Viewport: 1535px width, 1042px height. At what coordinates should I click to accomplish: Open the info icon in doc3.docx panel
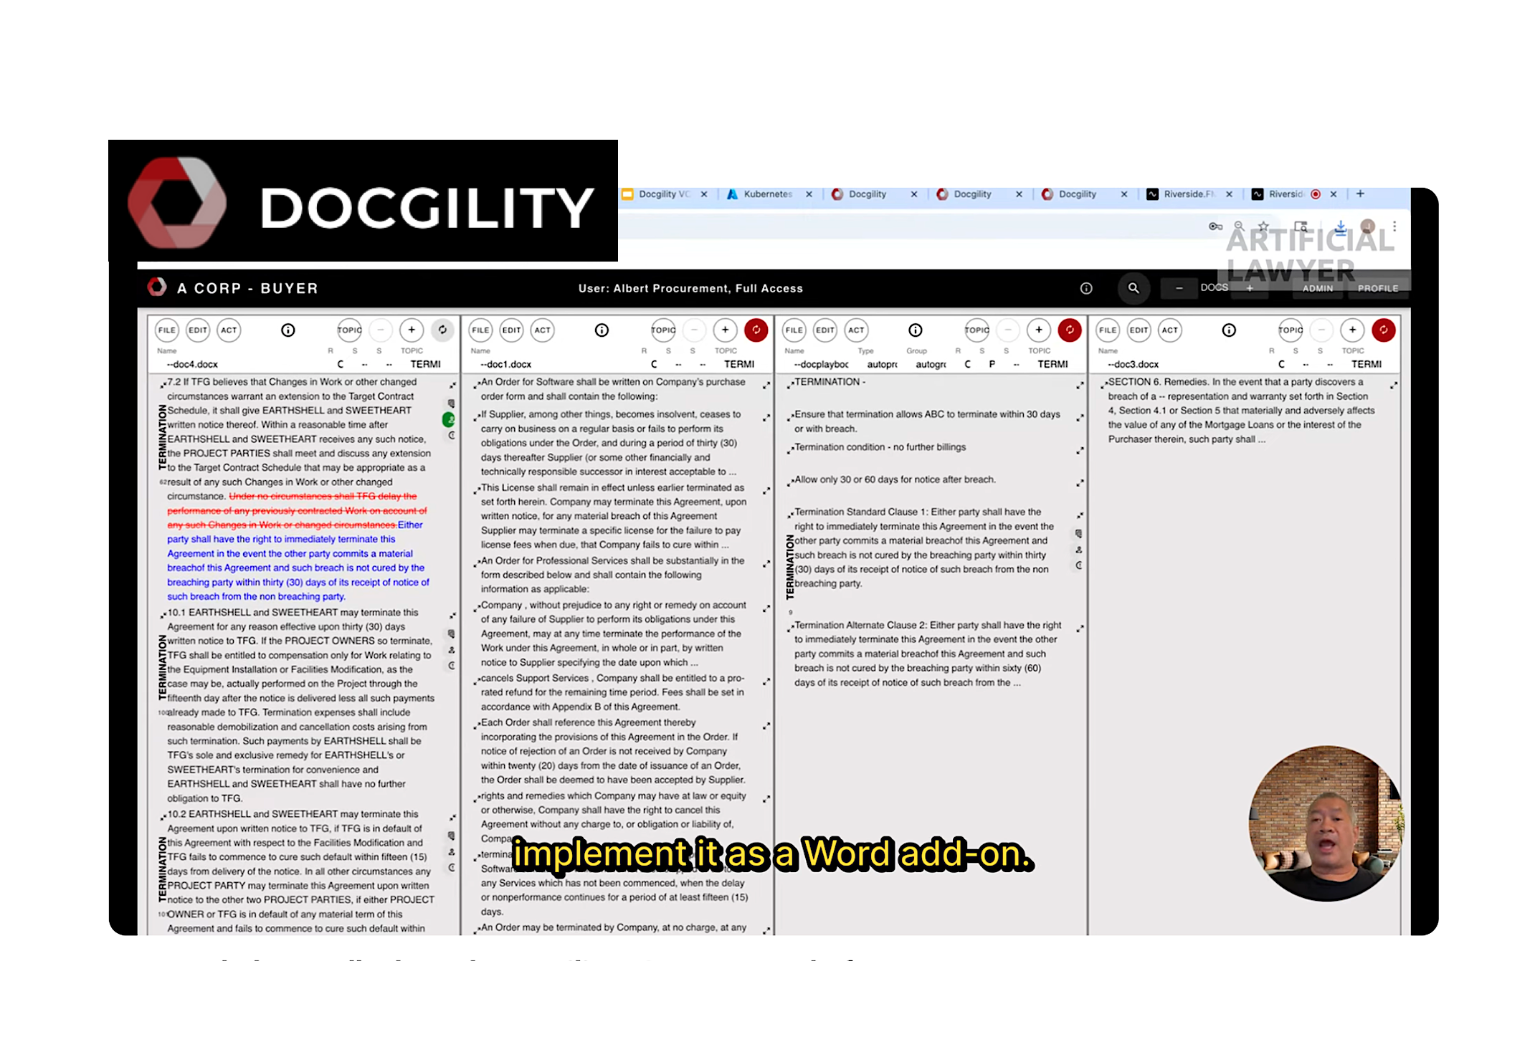pos(1229,330)
